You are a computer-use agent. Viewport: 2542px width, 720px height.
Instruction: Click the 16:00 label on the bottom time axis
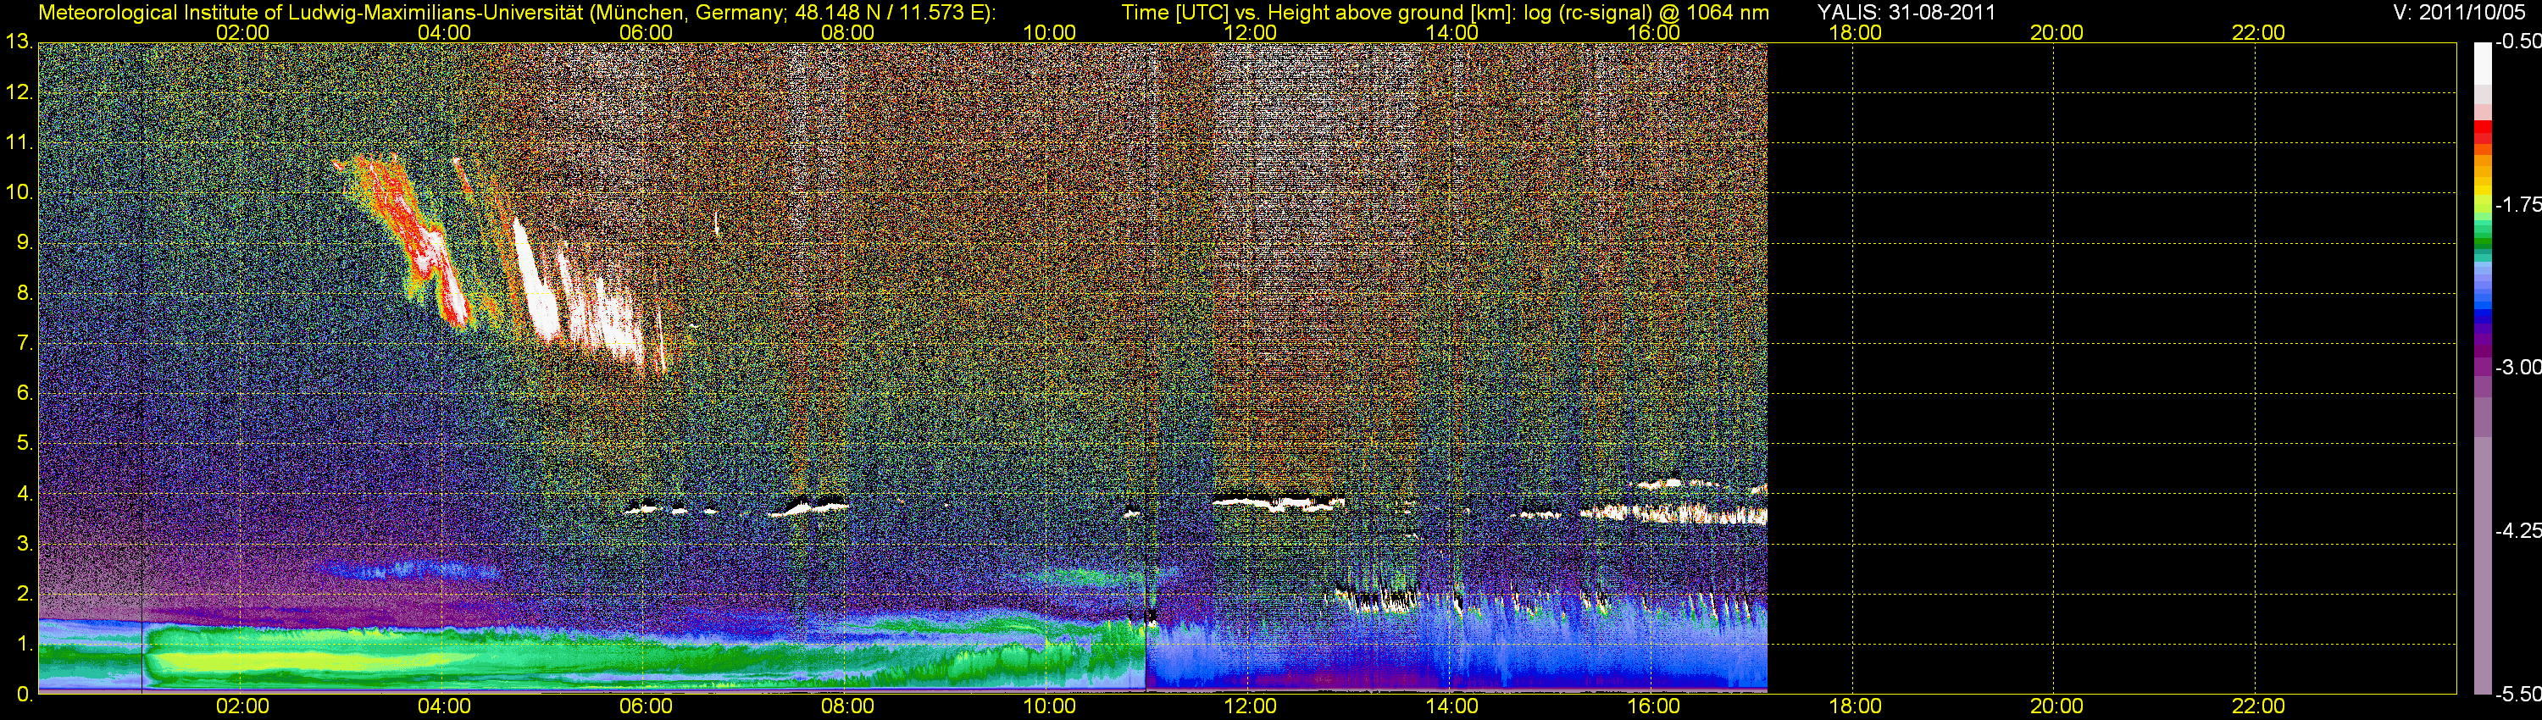click(x=1654, y=706)
